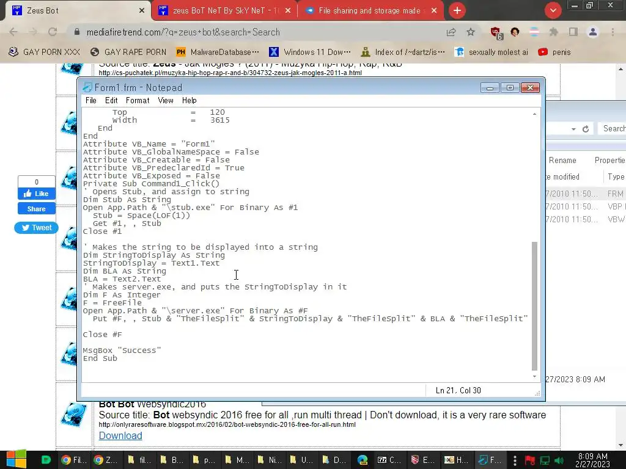
Task: Click Notepad scrollbar down arrow
Action: [534, 376]
